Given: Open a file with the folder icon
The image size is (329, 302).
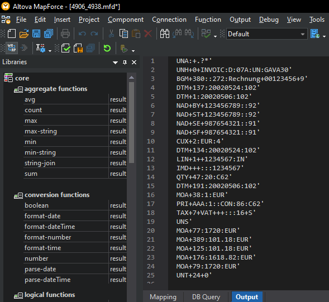Looking at the screenshot, I should (x=24, y=33).
